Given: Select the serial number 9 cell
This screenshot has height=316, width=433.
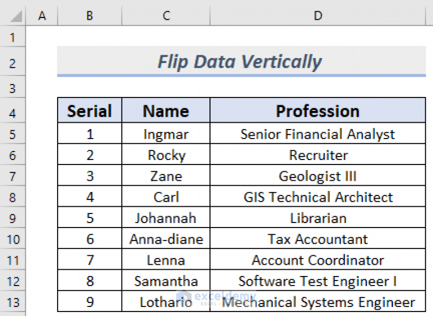Looking at the screenshot, I should point(89,302).
